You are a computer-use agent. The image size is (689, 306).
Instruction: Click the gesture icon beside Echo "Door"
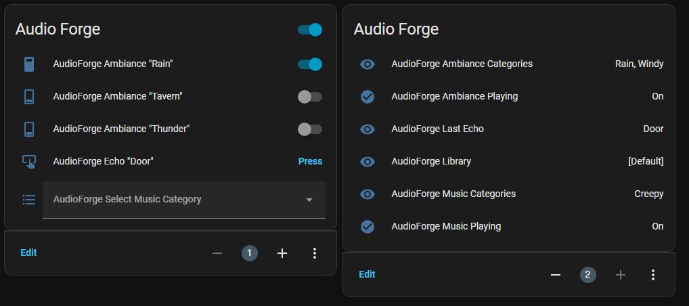(x=29, y=162)
